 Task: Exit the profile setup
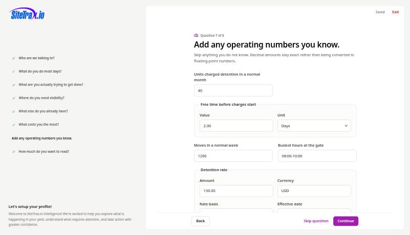point(395,12)
